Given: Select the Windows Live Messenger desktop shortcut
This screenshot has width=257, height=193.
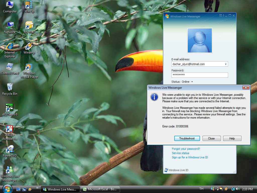Looking at the screenshot, I should [10, 174].
